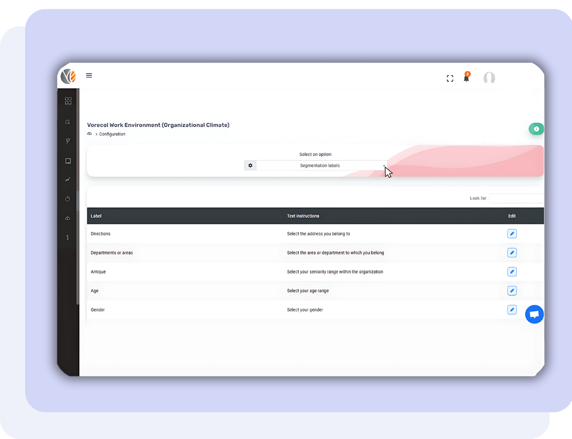Open the notifications bell
Viewport: 572px width, 439px height.
(x=466, y=78)
